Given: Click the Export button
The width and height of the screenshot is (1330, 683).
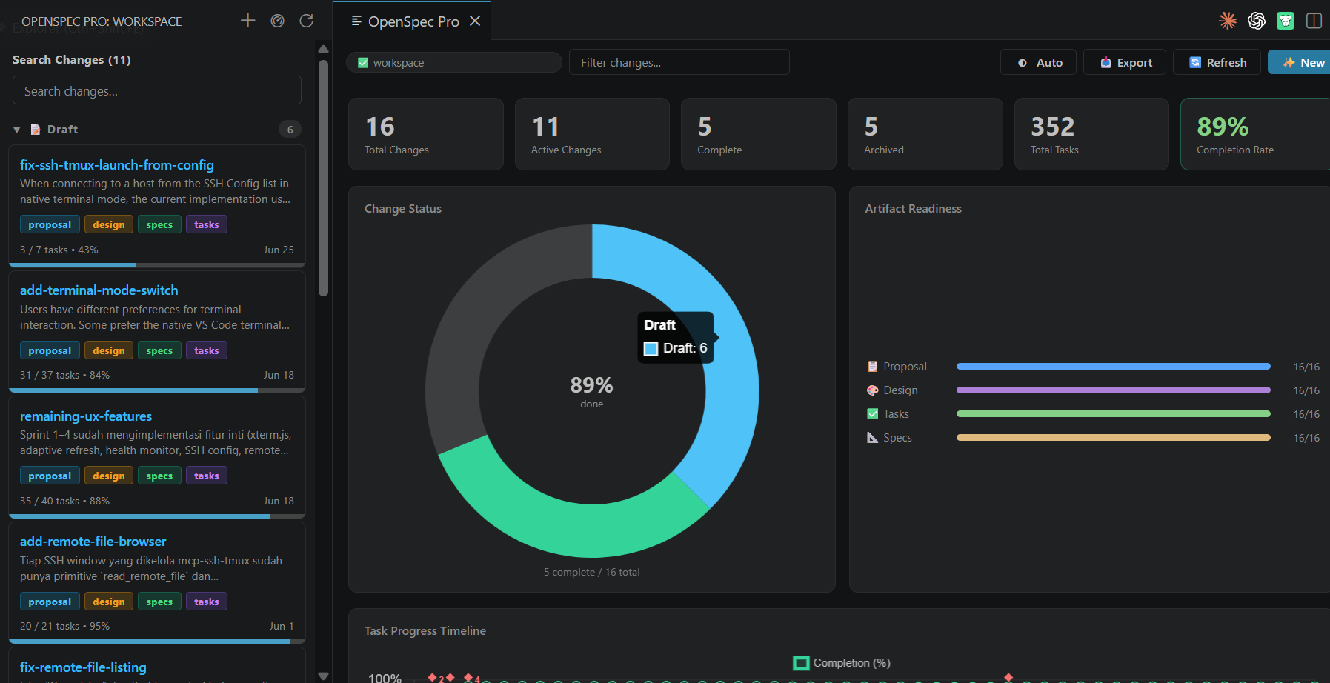Looking at the screenshot, I should click(1125, 62).
